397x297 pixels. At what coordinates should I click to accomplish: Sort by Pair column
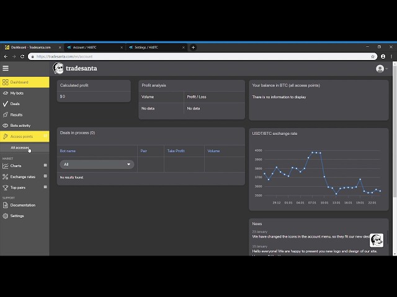(143, 151)
